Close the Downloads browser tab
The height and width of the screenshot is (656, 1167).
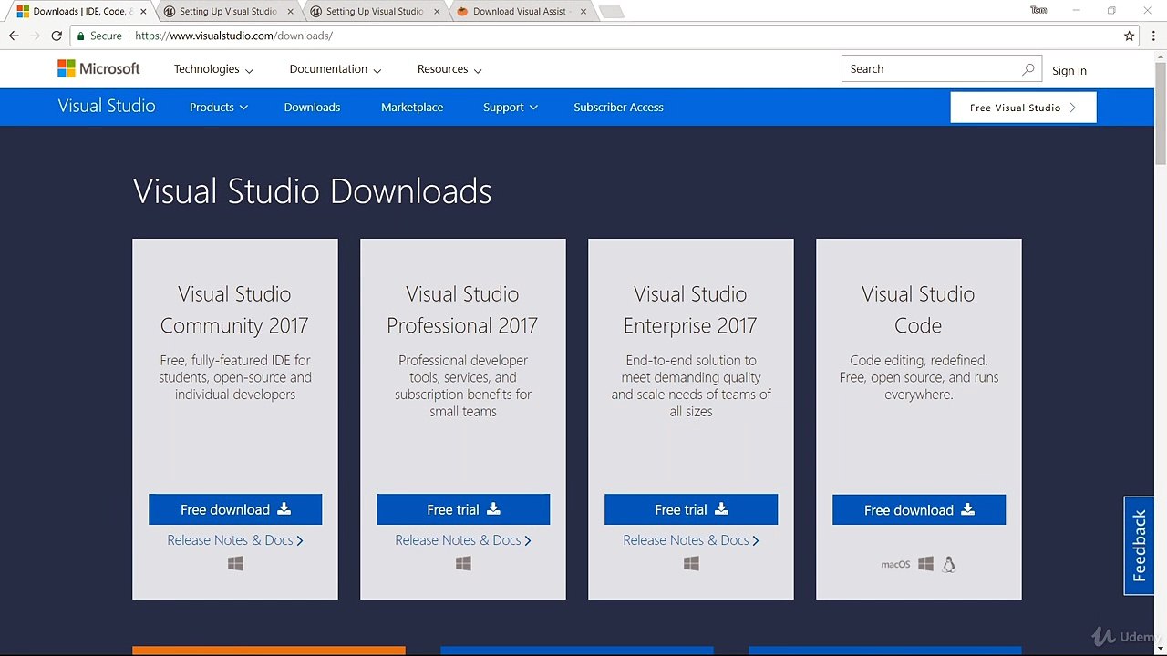(x=143, y=12)
